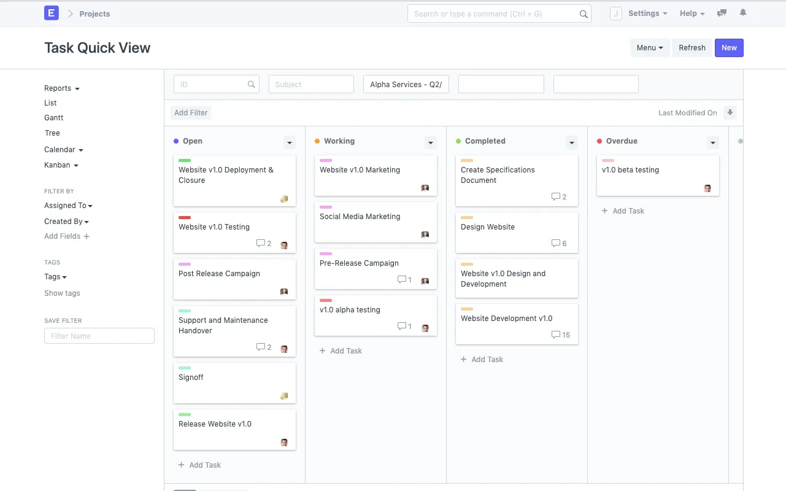Click the breadcrumb chevron before Projects
Viewport: 786px width, 491px height.
70,14
